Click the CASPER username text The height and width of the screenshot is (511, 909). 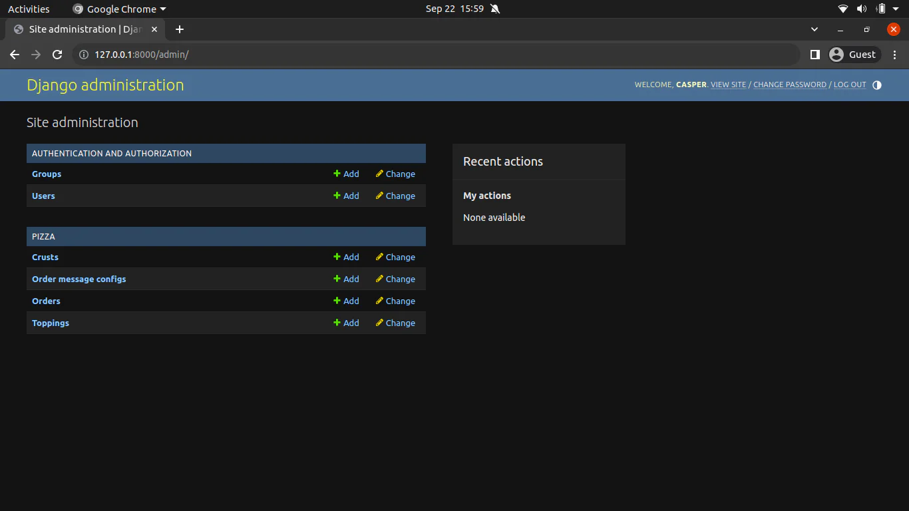[691, 85]
